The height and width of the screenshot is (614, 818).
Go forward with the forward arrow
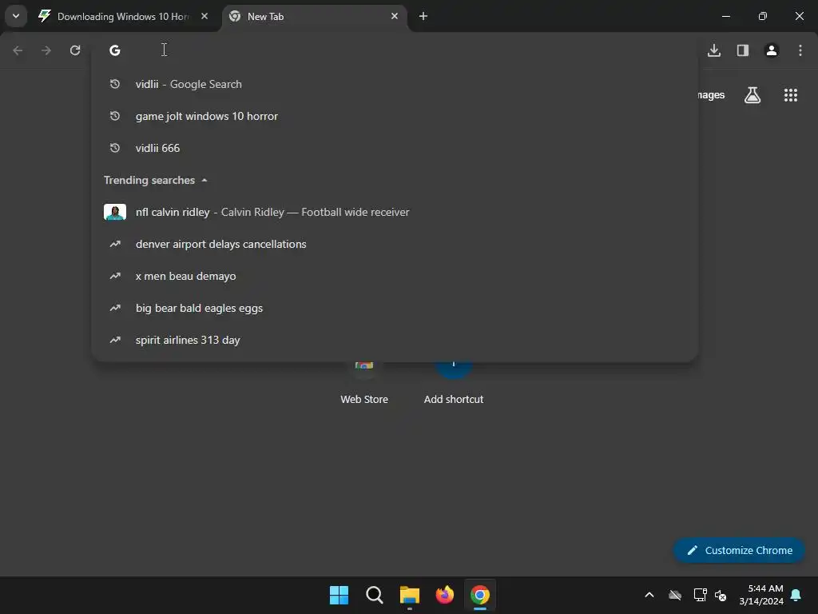46,50
